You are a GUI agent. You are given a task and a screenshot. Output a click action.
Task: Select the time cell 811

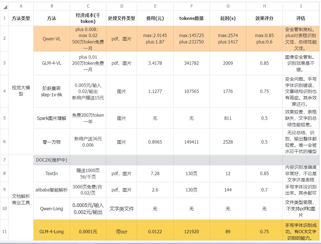pyautogui.click(x=228, y=118)
